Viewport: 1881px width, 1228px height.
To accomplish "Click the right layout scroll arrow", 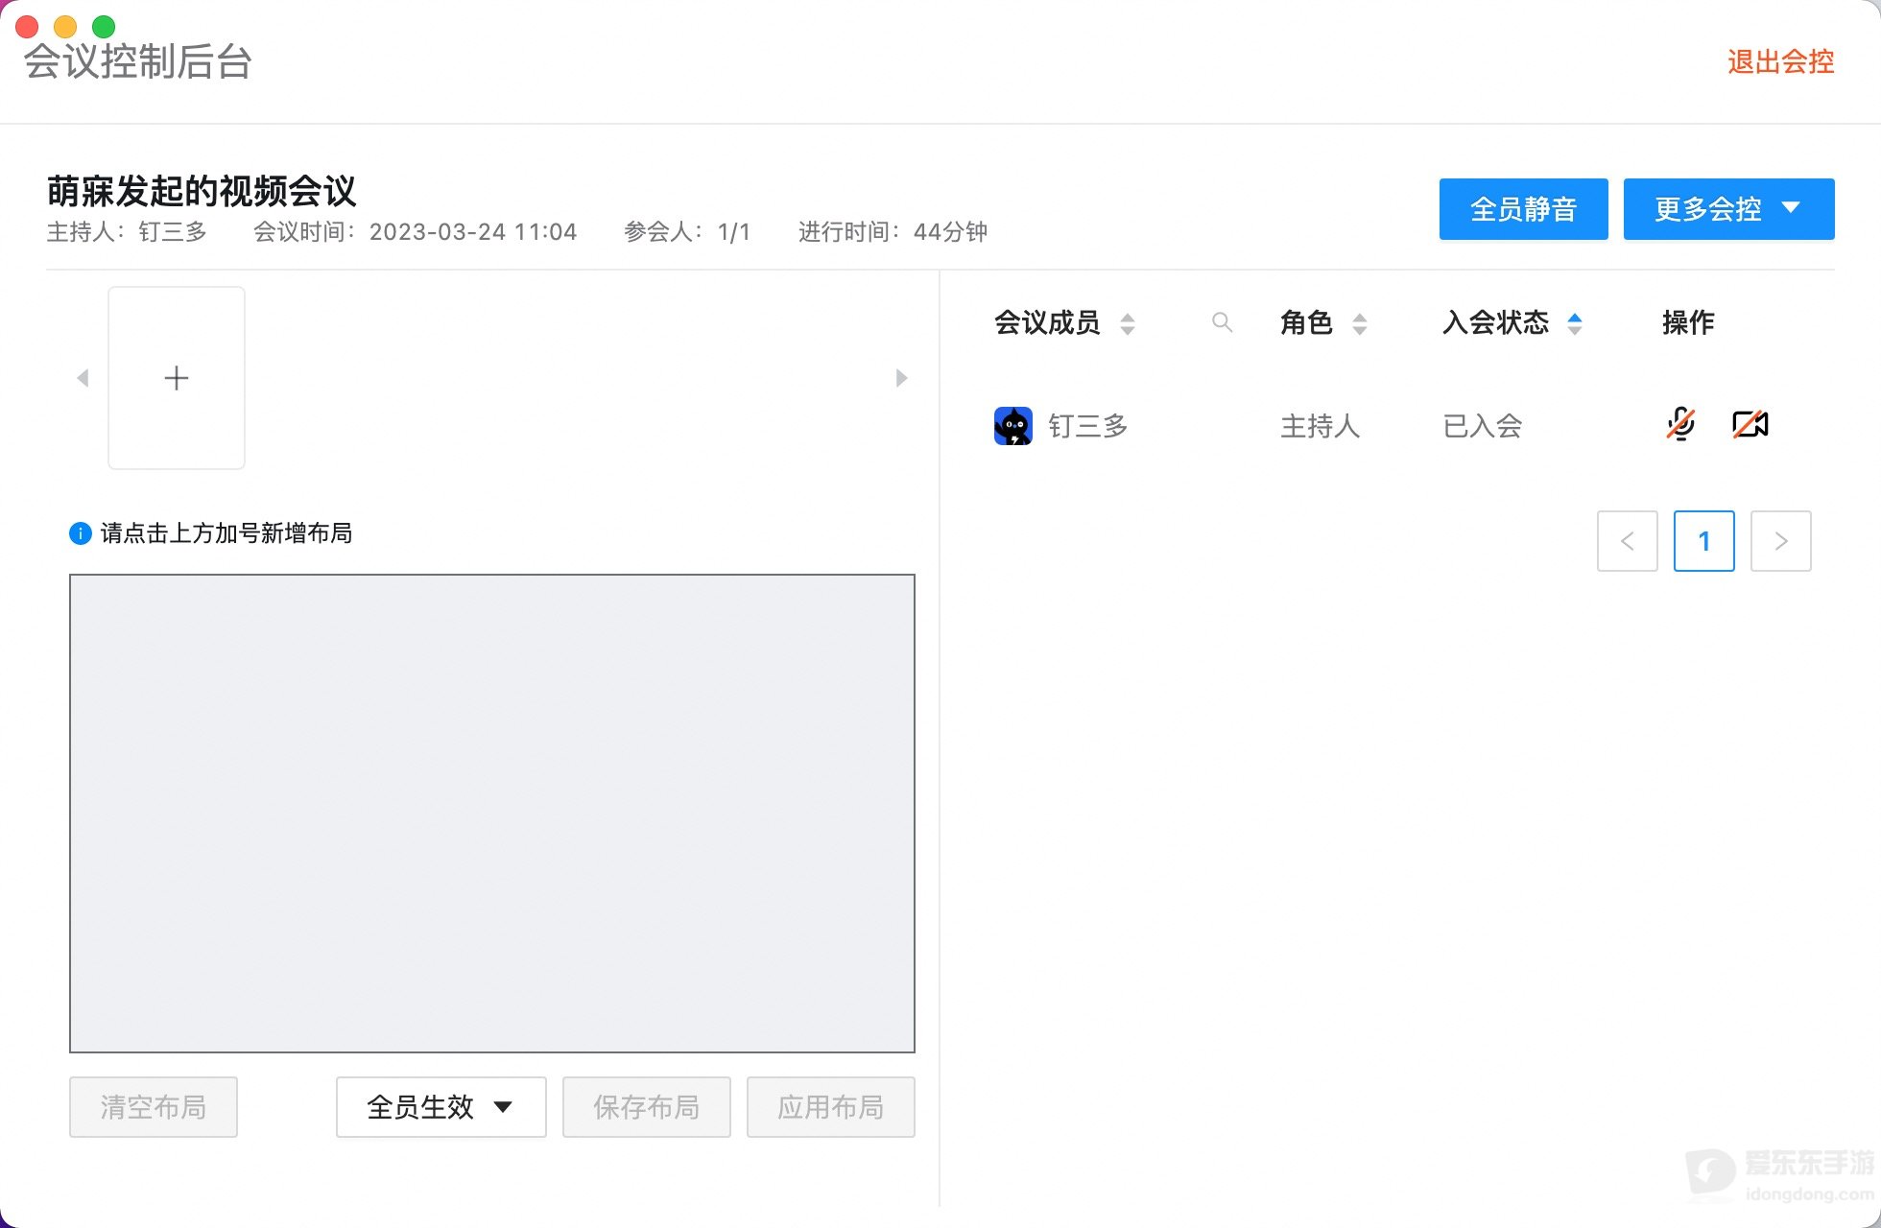I will [x=901, y=378].
